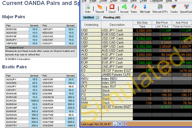This screenshot has width=192, height=128.
Task: Click the Lmt. Price column header
Action: coord(162,26)
